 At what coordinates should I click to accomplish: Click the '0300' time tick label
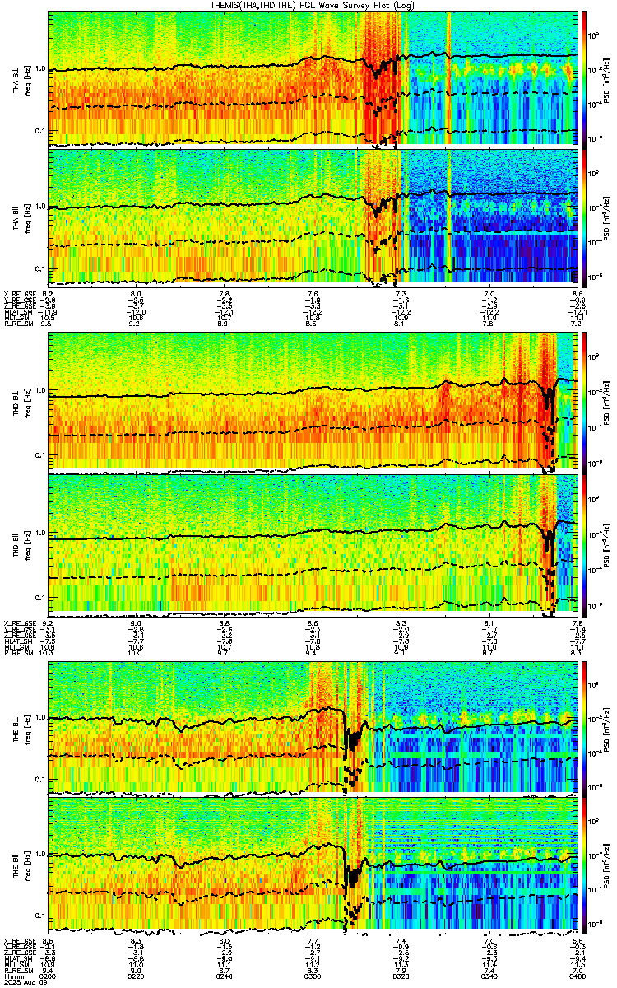click(313, 975)
